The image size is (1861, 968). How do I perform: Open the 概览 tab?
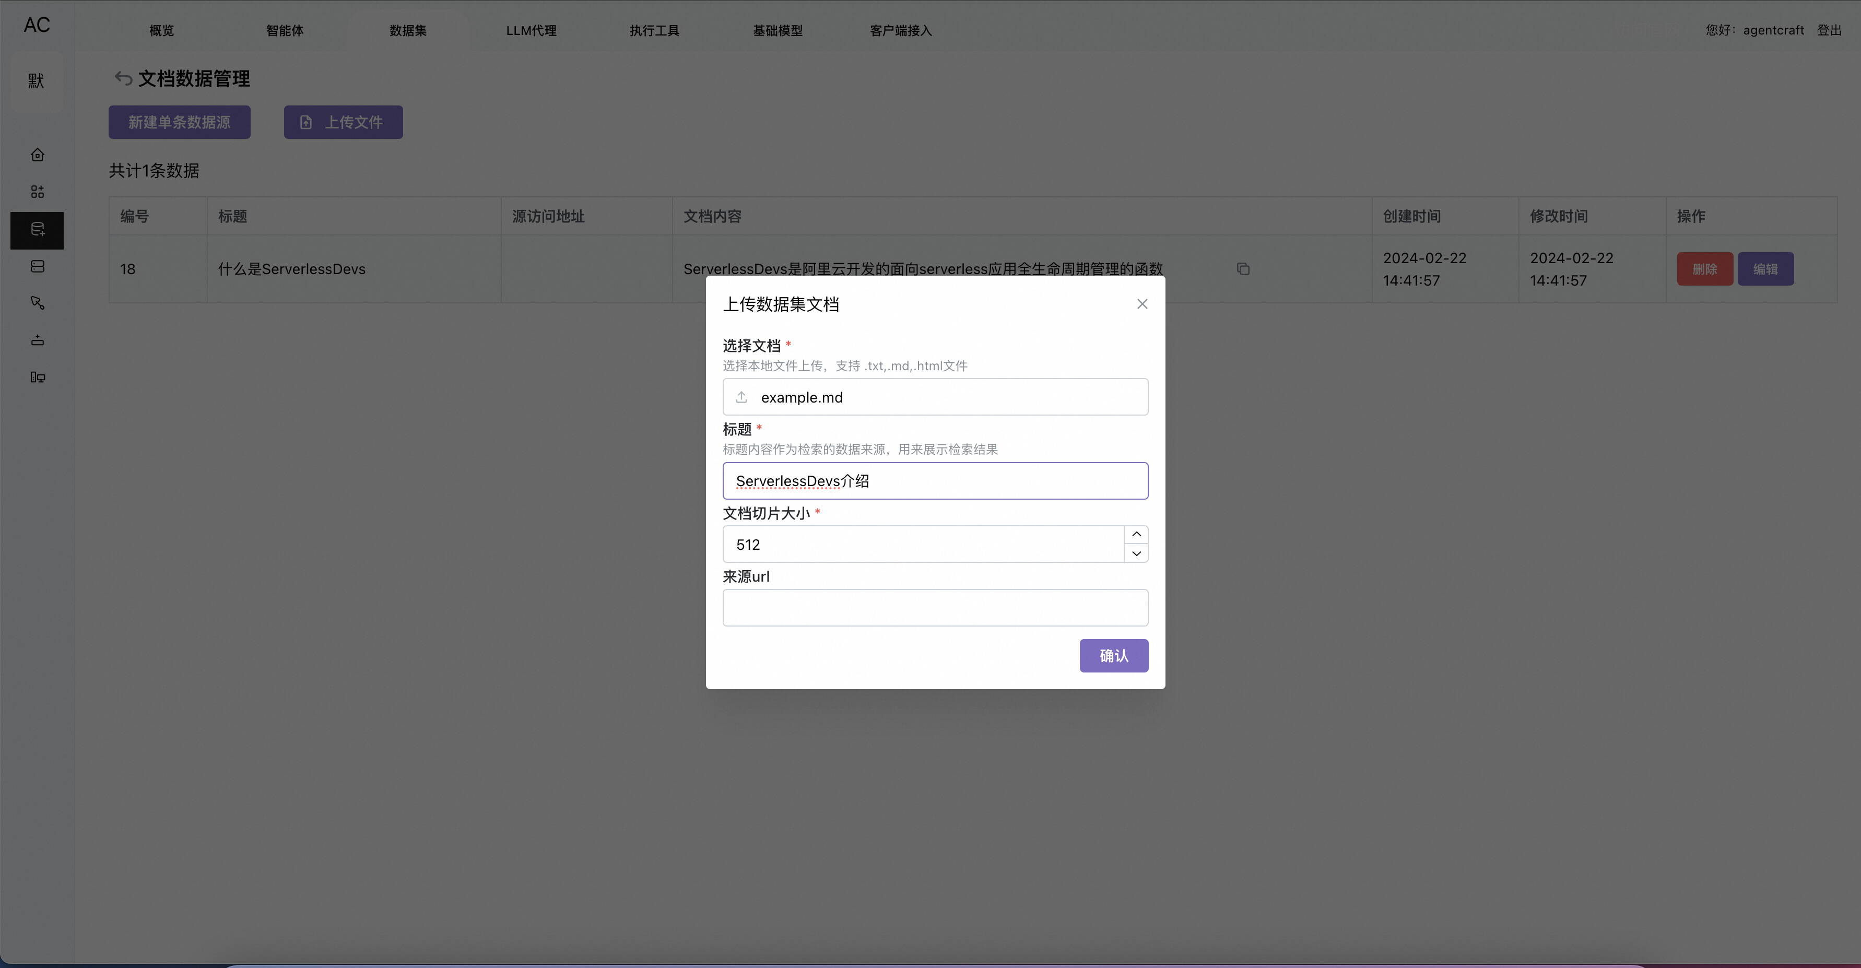click(x=162, y=30)
